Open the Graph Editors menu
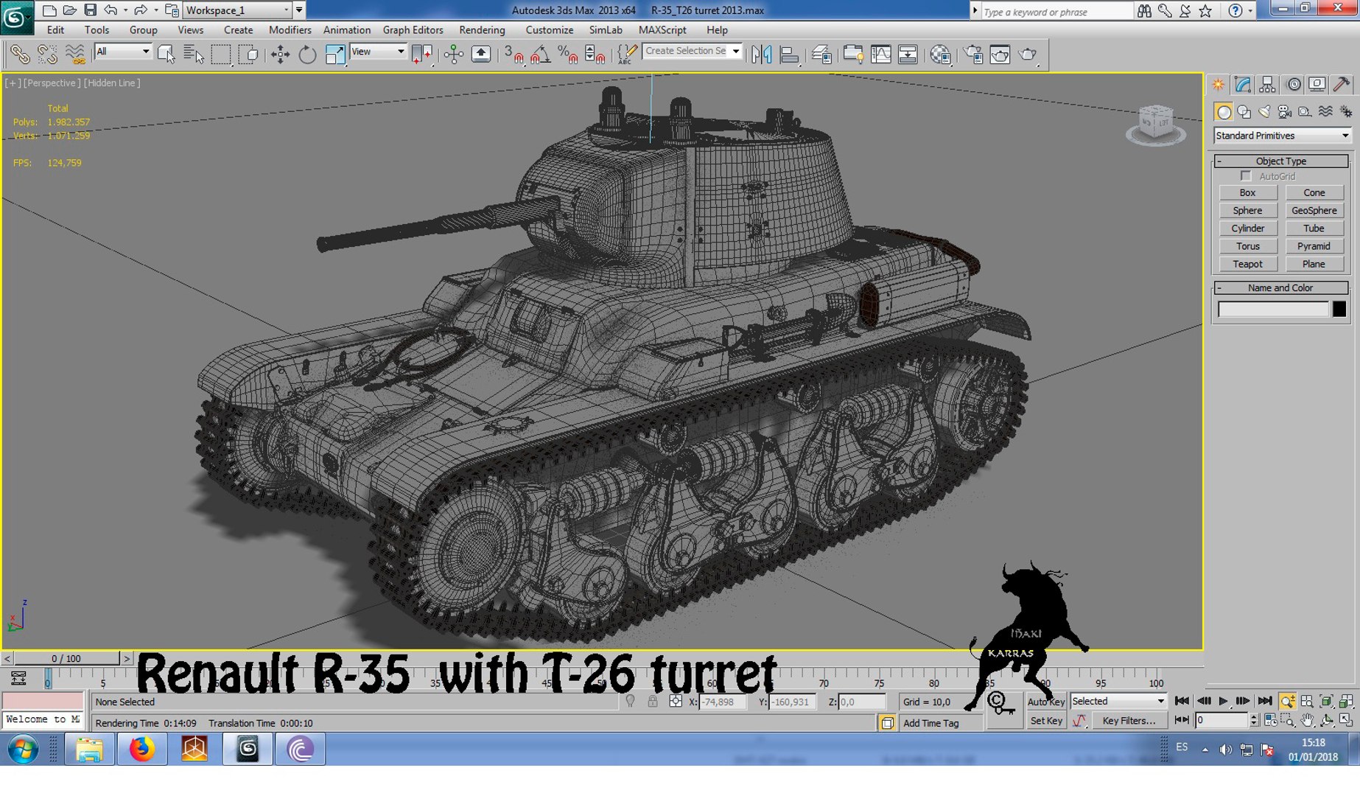 pyautogui.click(x=413, y=30)
